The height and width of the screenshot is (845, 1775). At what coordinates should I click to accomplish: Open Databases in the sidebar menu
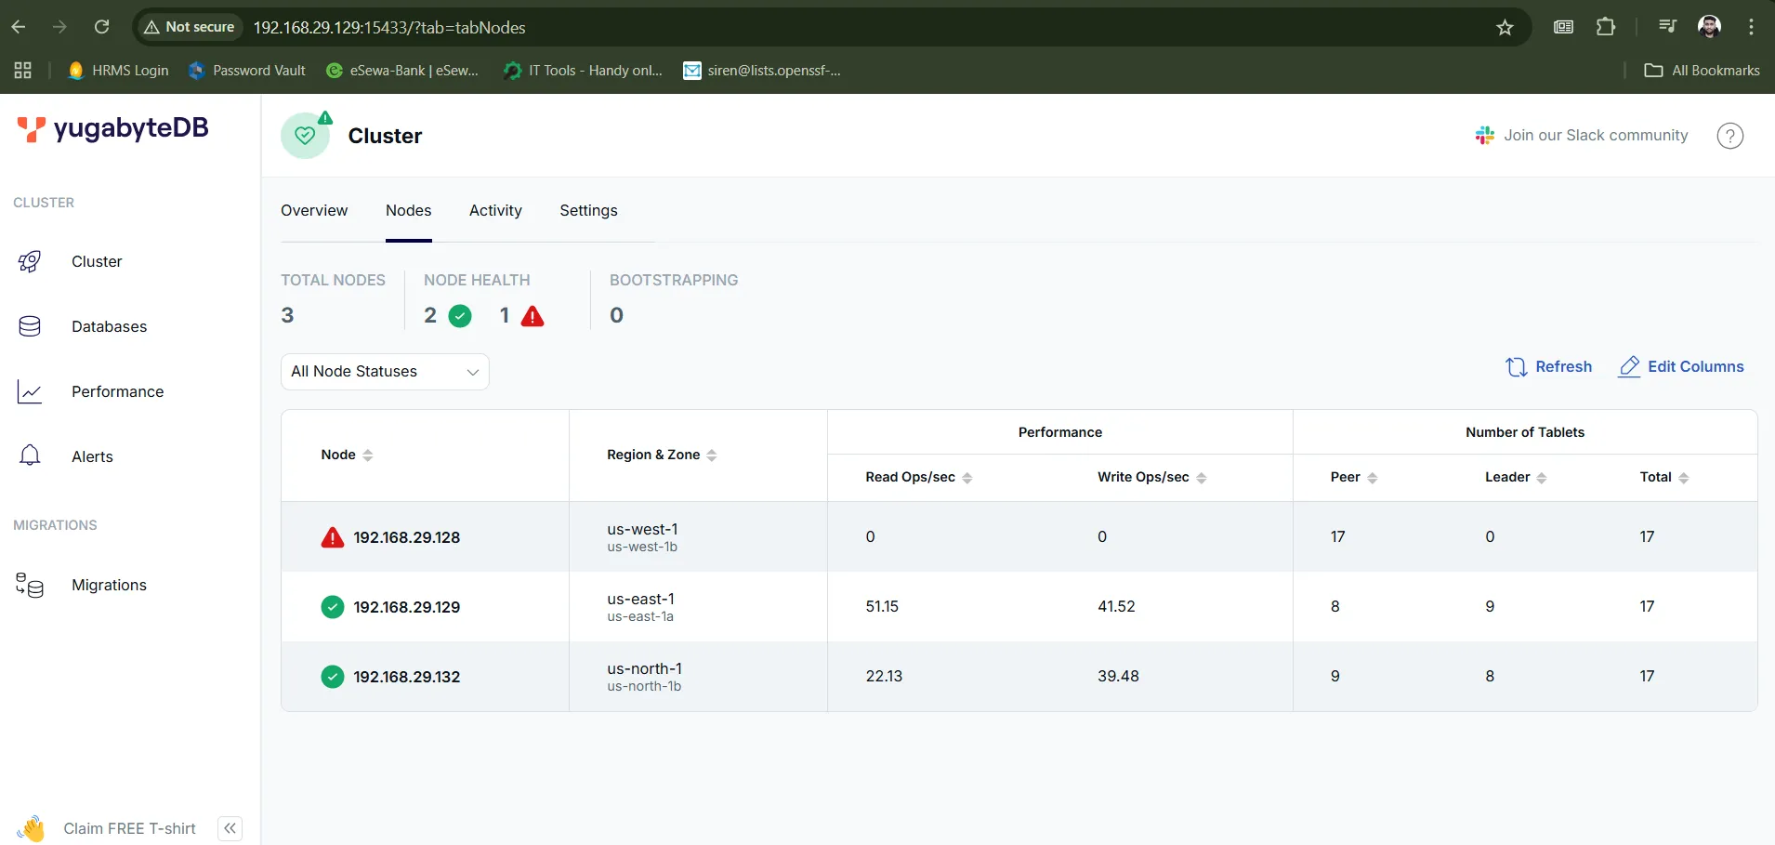coord(109,326)
